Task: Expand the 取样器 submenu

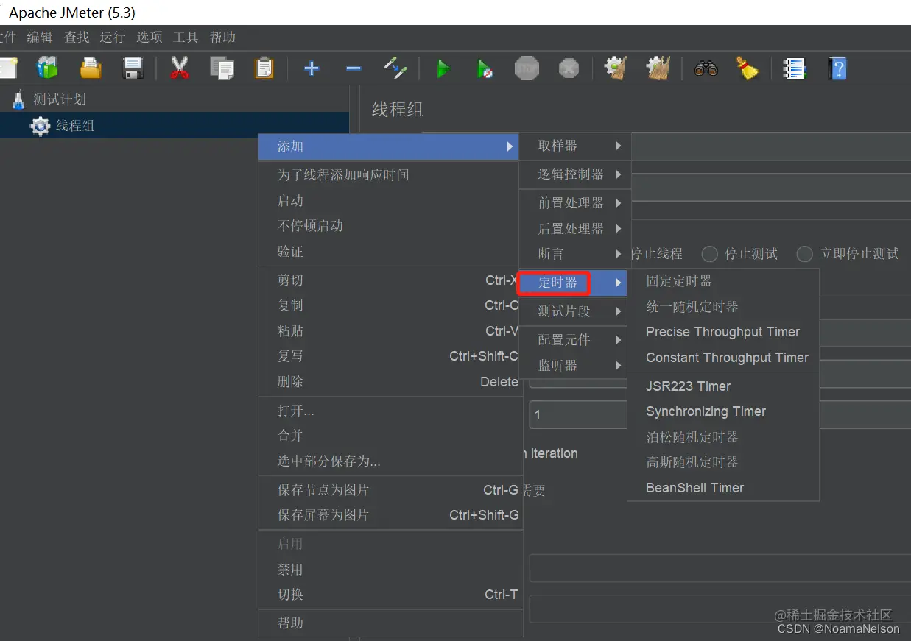Action: (x=575, y=146)
